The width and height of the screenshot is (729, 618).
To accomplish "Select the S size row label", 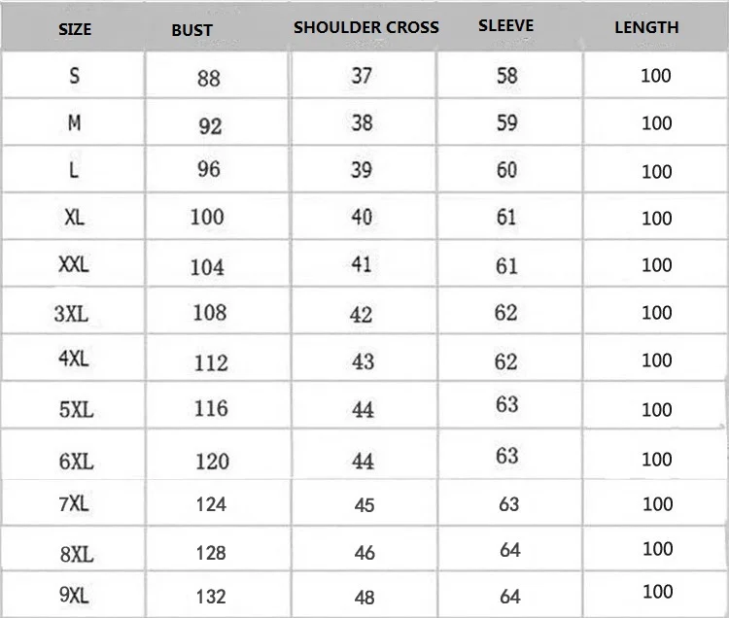I will (75, 75).
